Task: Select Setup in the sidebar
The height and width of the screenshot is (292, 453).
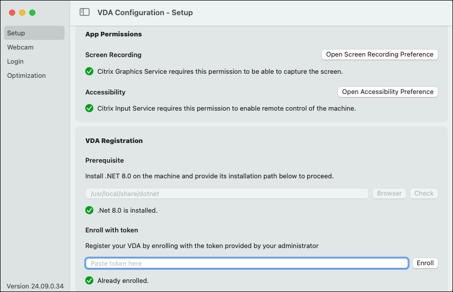Action: click(34, 33)
